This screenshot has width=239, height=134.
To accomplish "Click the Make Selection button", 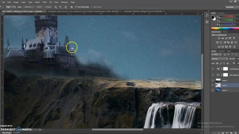I will coord(29,7).
